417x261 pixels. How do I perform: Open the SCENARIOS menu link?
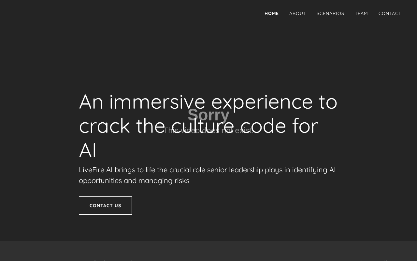click(330, 13)
